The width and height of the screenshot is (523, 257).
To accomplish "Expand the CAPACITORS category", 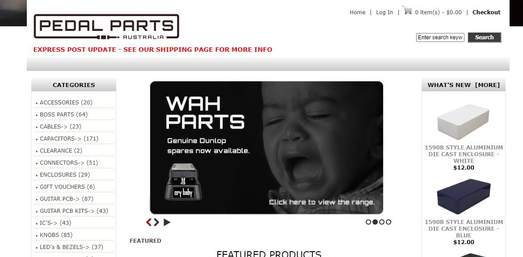I will pos(69,138).
